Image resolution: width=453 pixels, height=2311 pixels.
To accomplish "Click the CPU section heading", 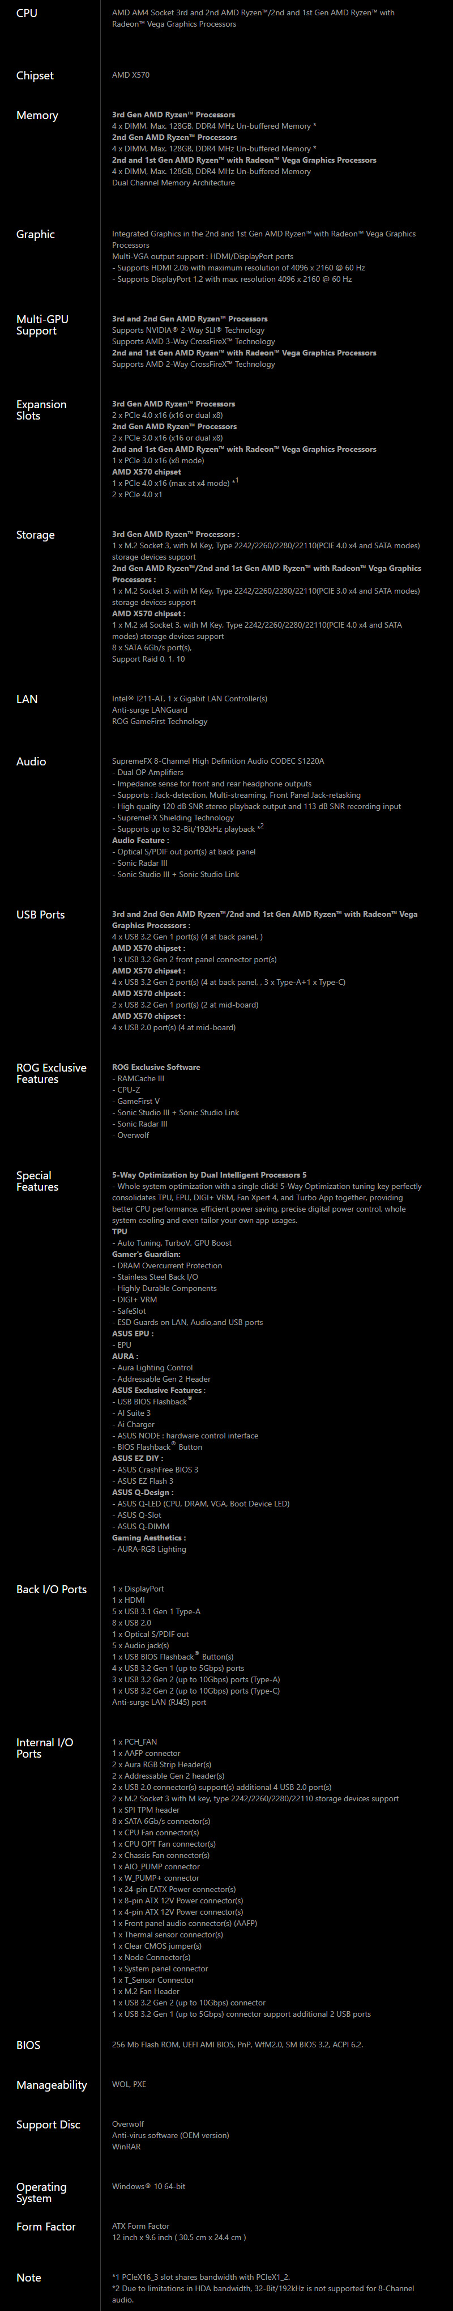I will (27, 14).
